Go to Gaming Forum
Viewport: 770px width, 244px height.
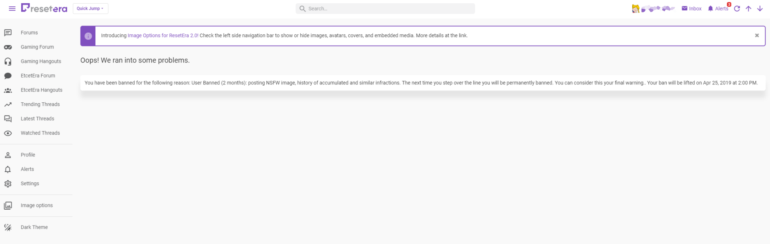click(37, 47)
